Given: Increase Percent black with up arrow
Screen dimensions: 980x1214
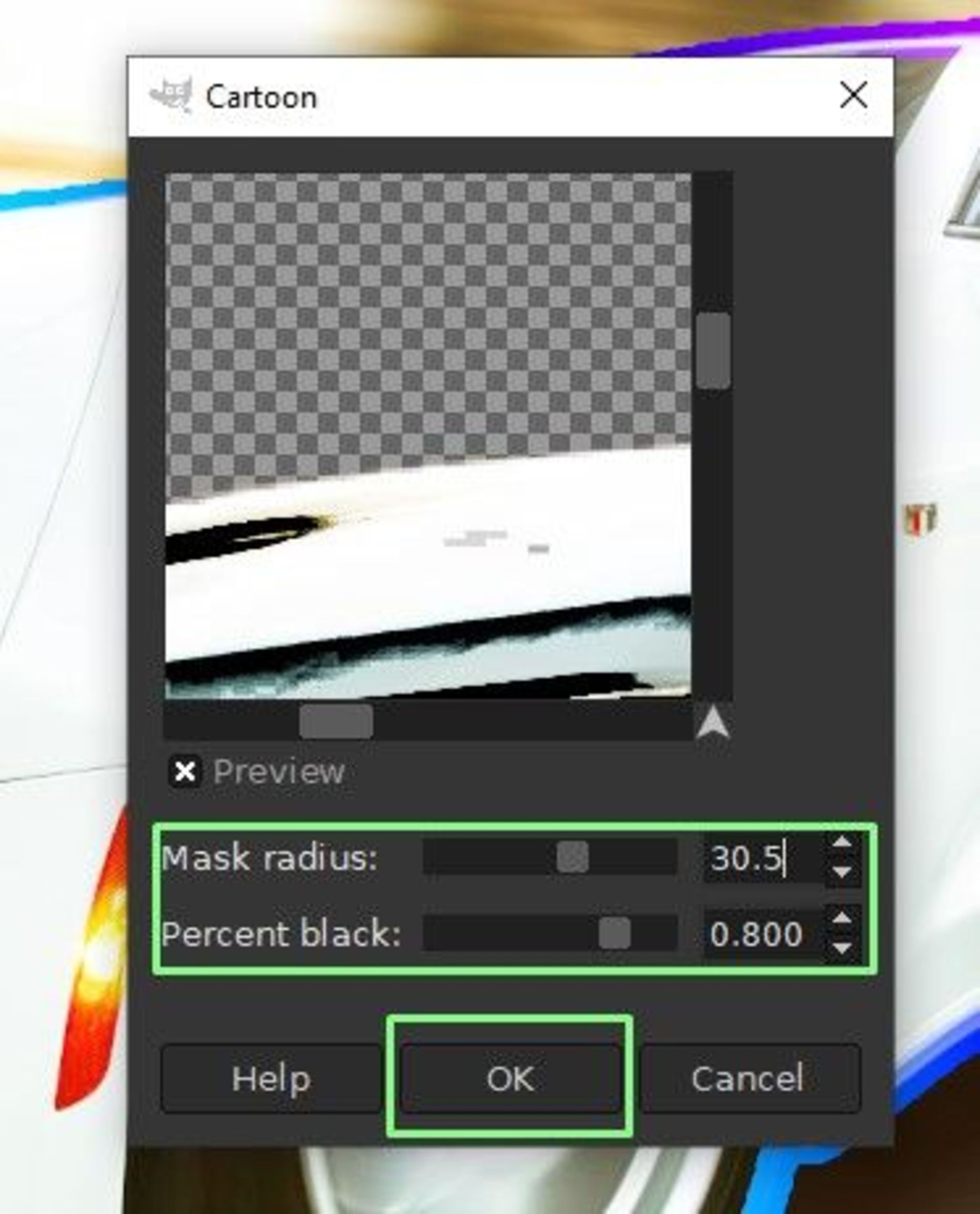Looking at the screenshot, I should coord(842,919).
